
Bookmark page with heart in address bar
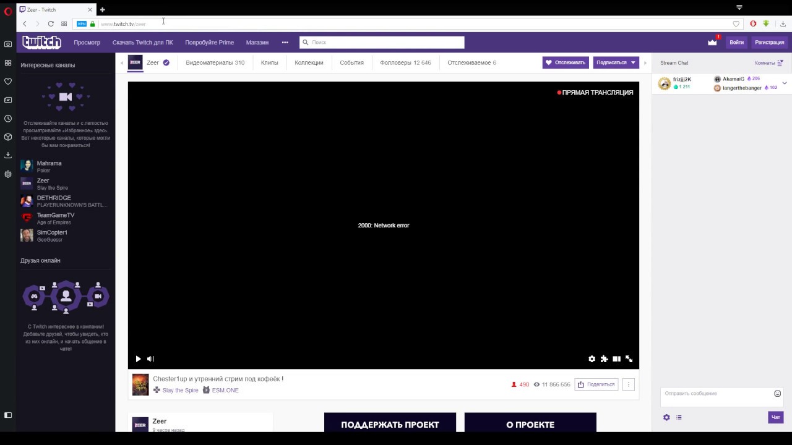736,23
